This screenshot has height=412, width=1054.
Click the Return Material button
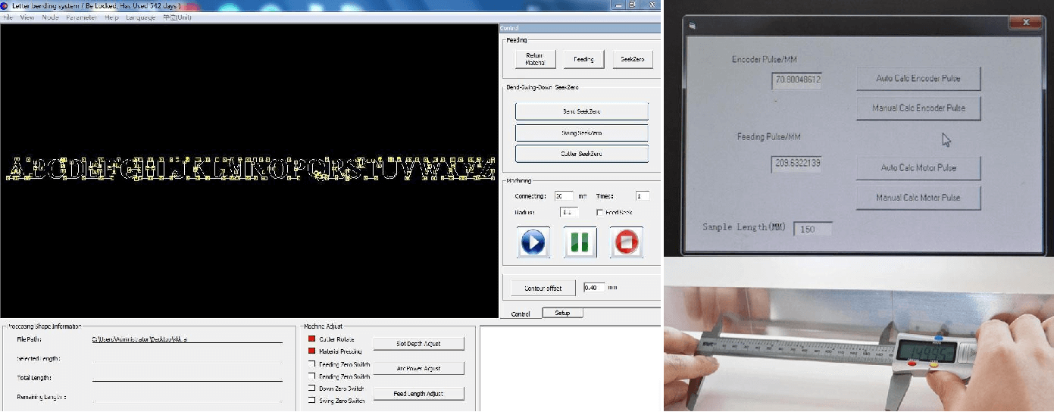point(535,59)
